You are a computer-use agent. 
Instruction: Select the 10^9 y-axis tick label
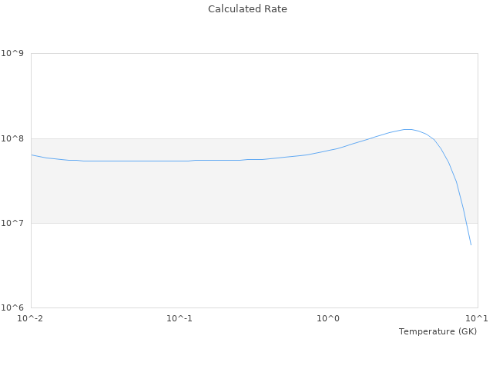[x=13, y=54]
